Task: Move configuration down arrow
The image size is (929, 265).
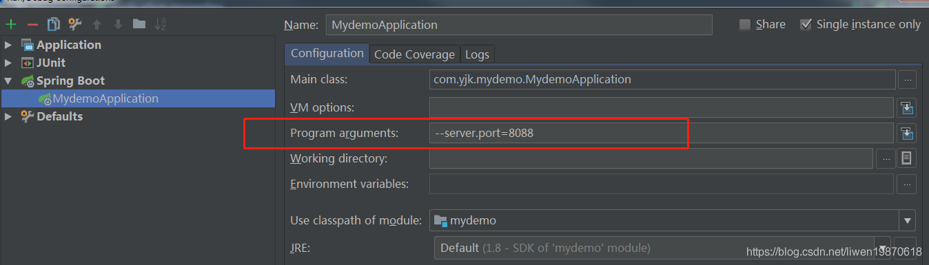Action: click(118, 25)
